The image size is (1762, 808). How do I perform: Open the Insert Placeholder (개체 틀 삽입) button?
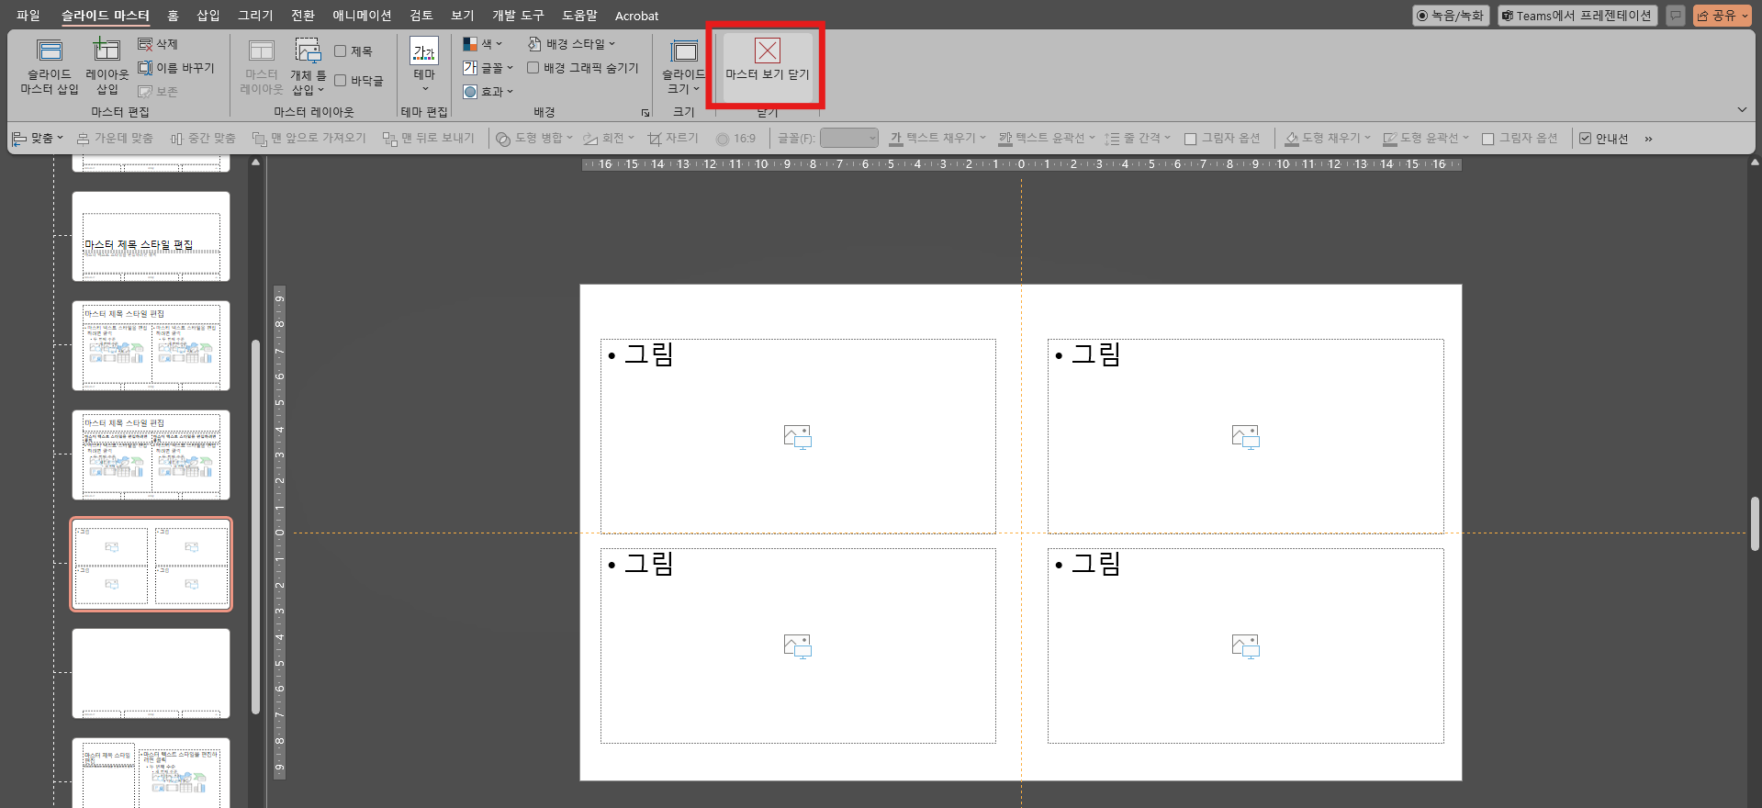[308, 66]
